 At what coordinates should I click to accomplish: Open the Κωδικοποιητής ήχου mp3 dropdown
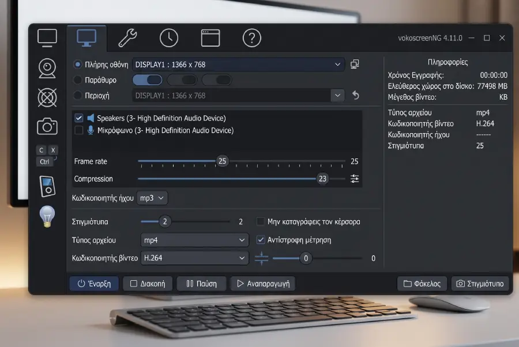[x=152, y=198]
